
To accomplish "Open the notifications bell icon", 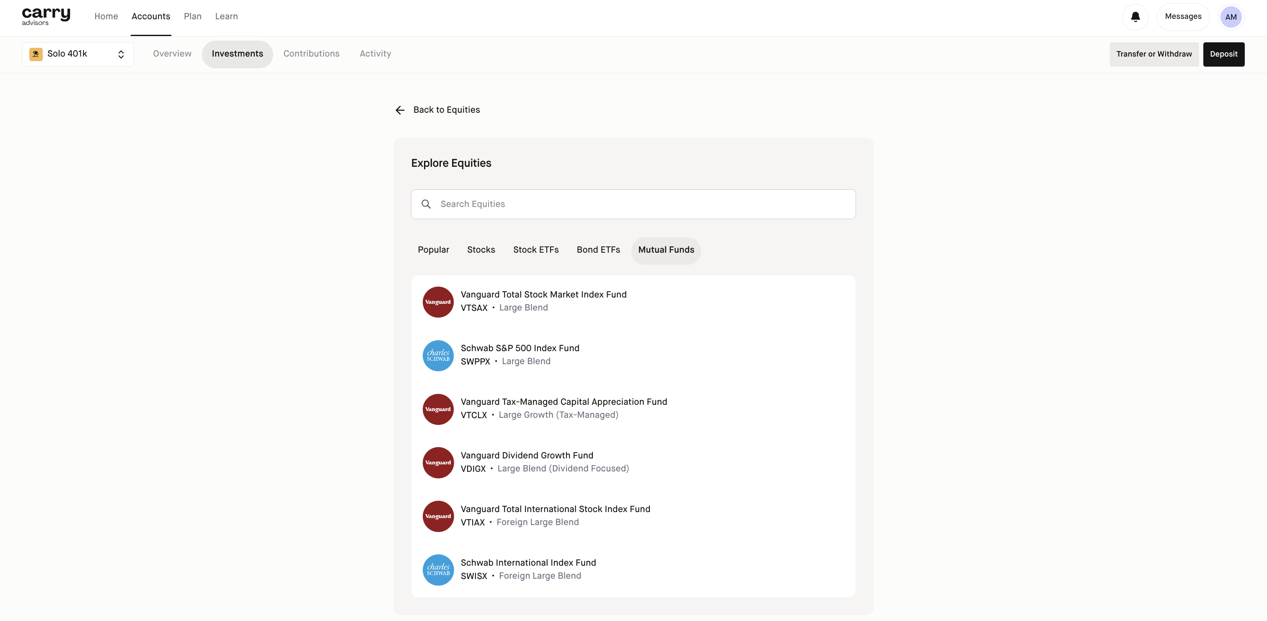I will [1135, 17].
